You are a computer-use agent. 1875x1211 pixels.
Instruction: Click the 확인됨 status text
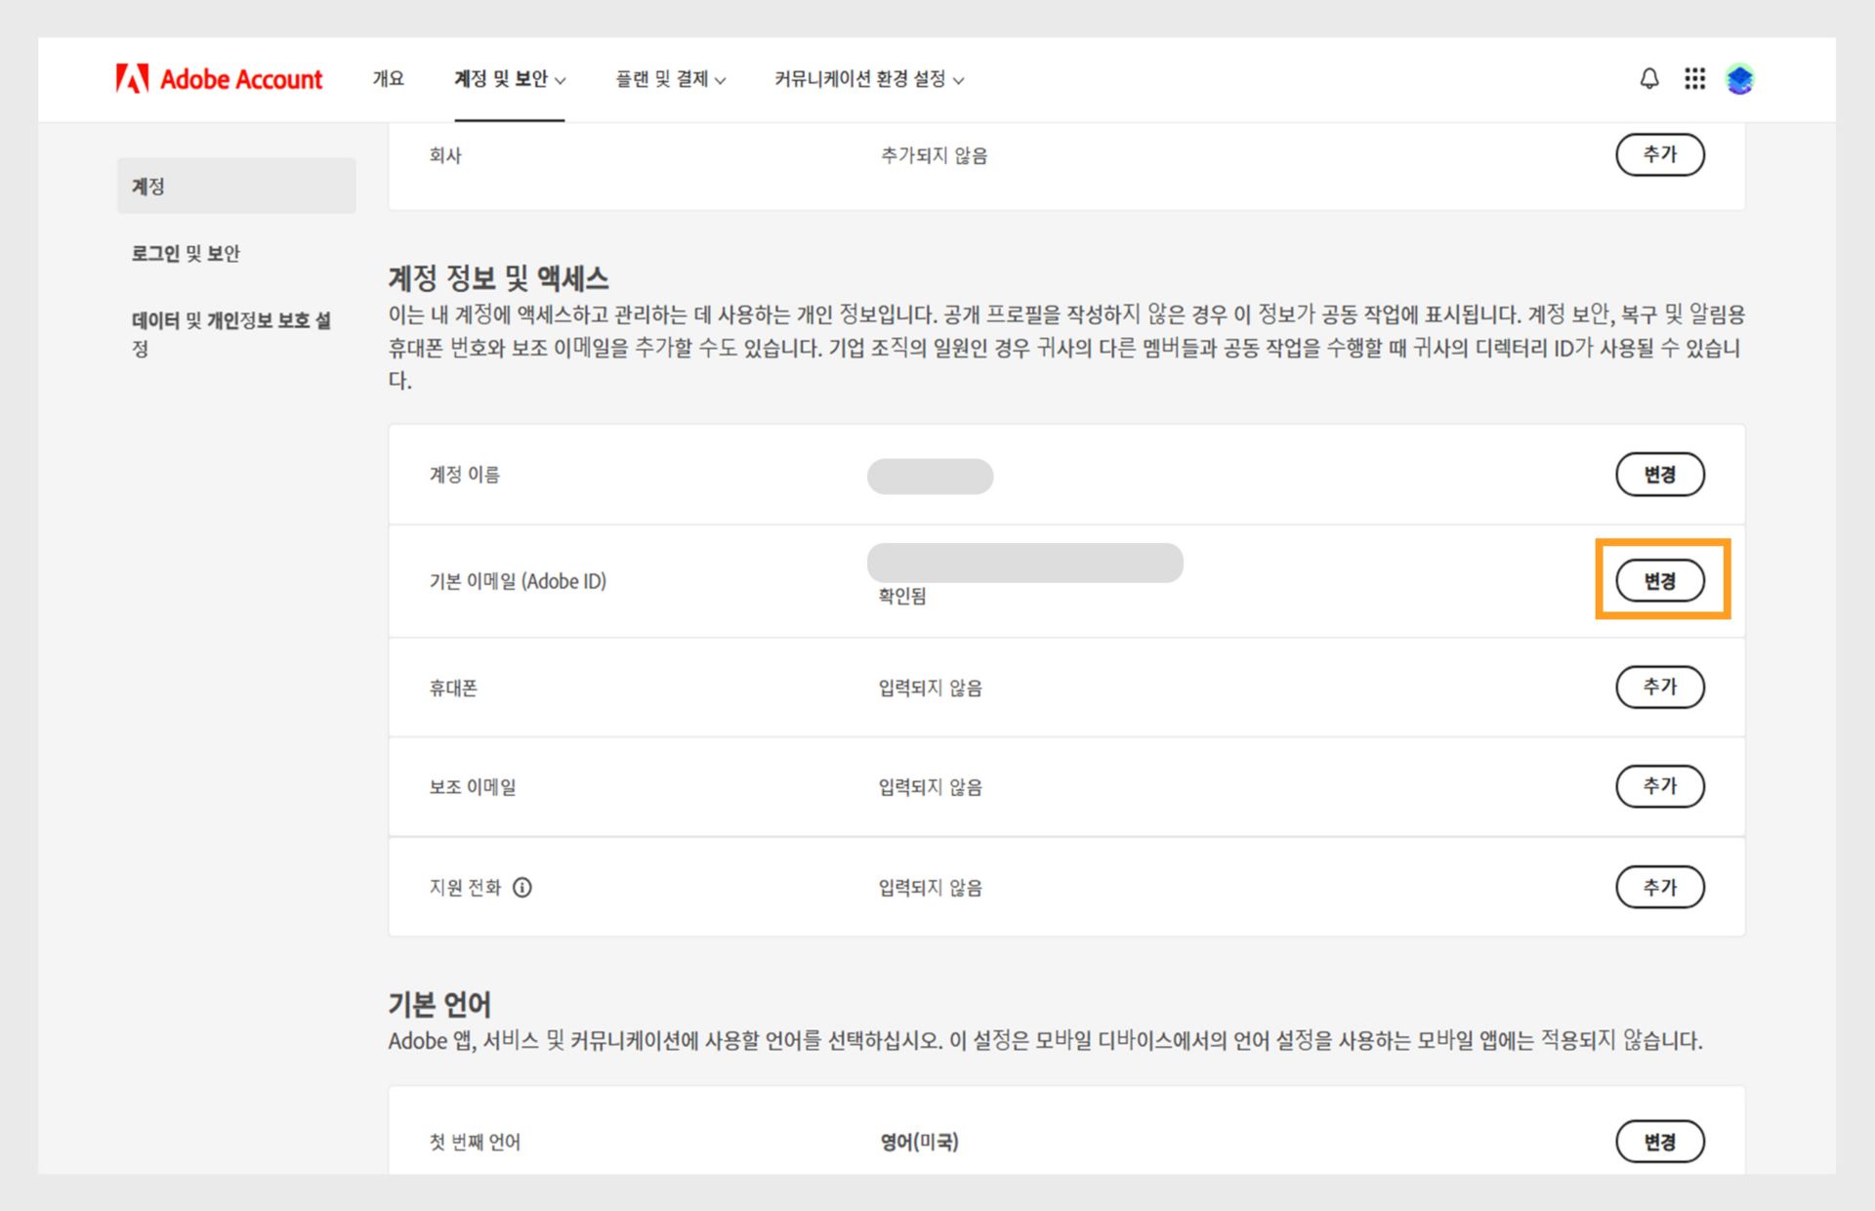click(902, 596)
